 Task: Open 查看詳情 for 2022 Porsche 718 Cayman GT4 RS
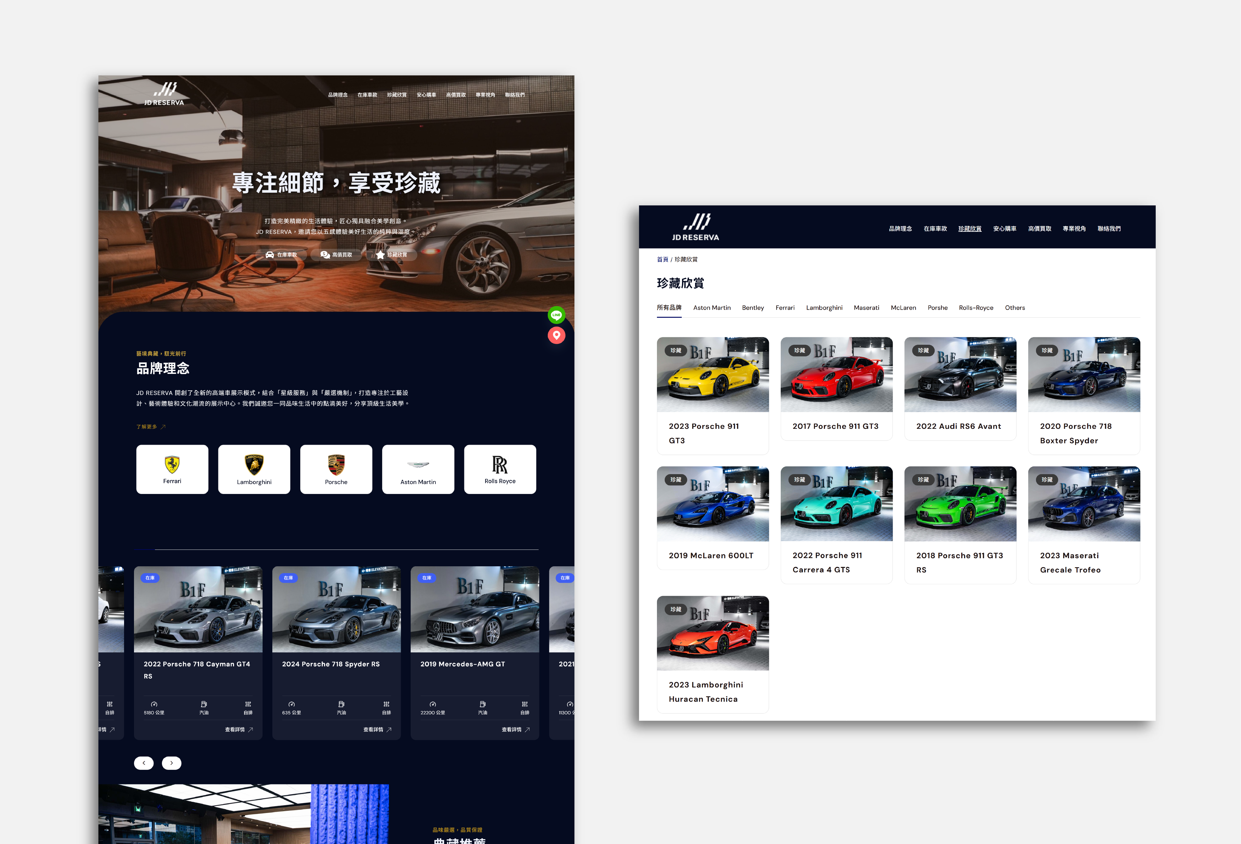point(239,729)
